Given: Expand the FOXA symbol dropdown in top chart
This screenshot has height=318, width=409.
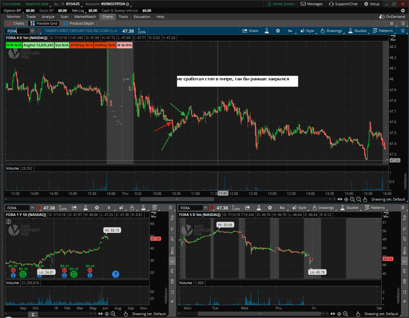Looking at the screenshot, I should click(32, 31).
